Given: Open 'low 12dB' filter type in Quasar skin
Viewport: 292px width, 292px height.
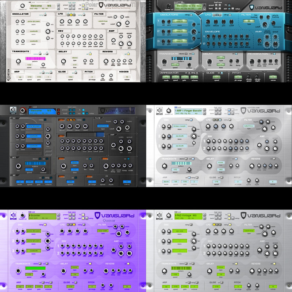Looking at the screenshot, I should click(x=103, y=231).
